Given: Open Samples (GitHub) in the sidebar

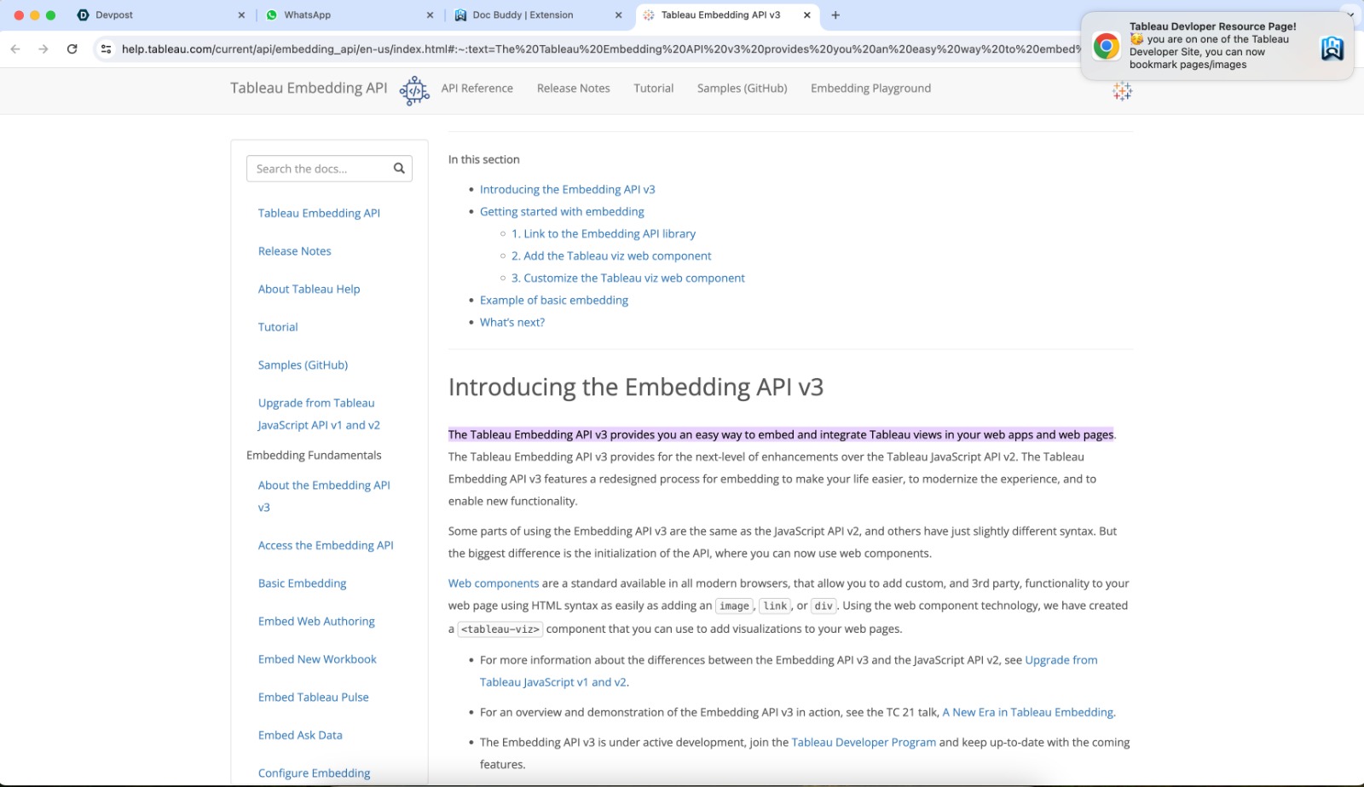Looking at the screenshot, I should pos(303,365).
